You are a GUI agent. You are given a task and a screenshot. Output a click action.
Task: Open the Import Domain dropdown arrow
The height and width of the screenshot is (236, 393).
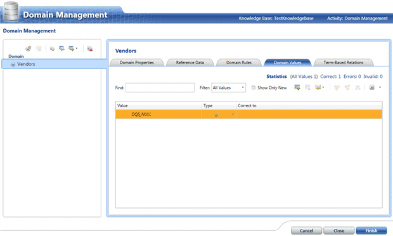77,48
